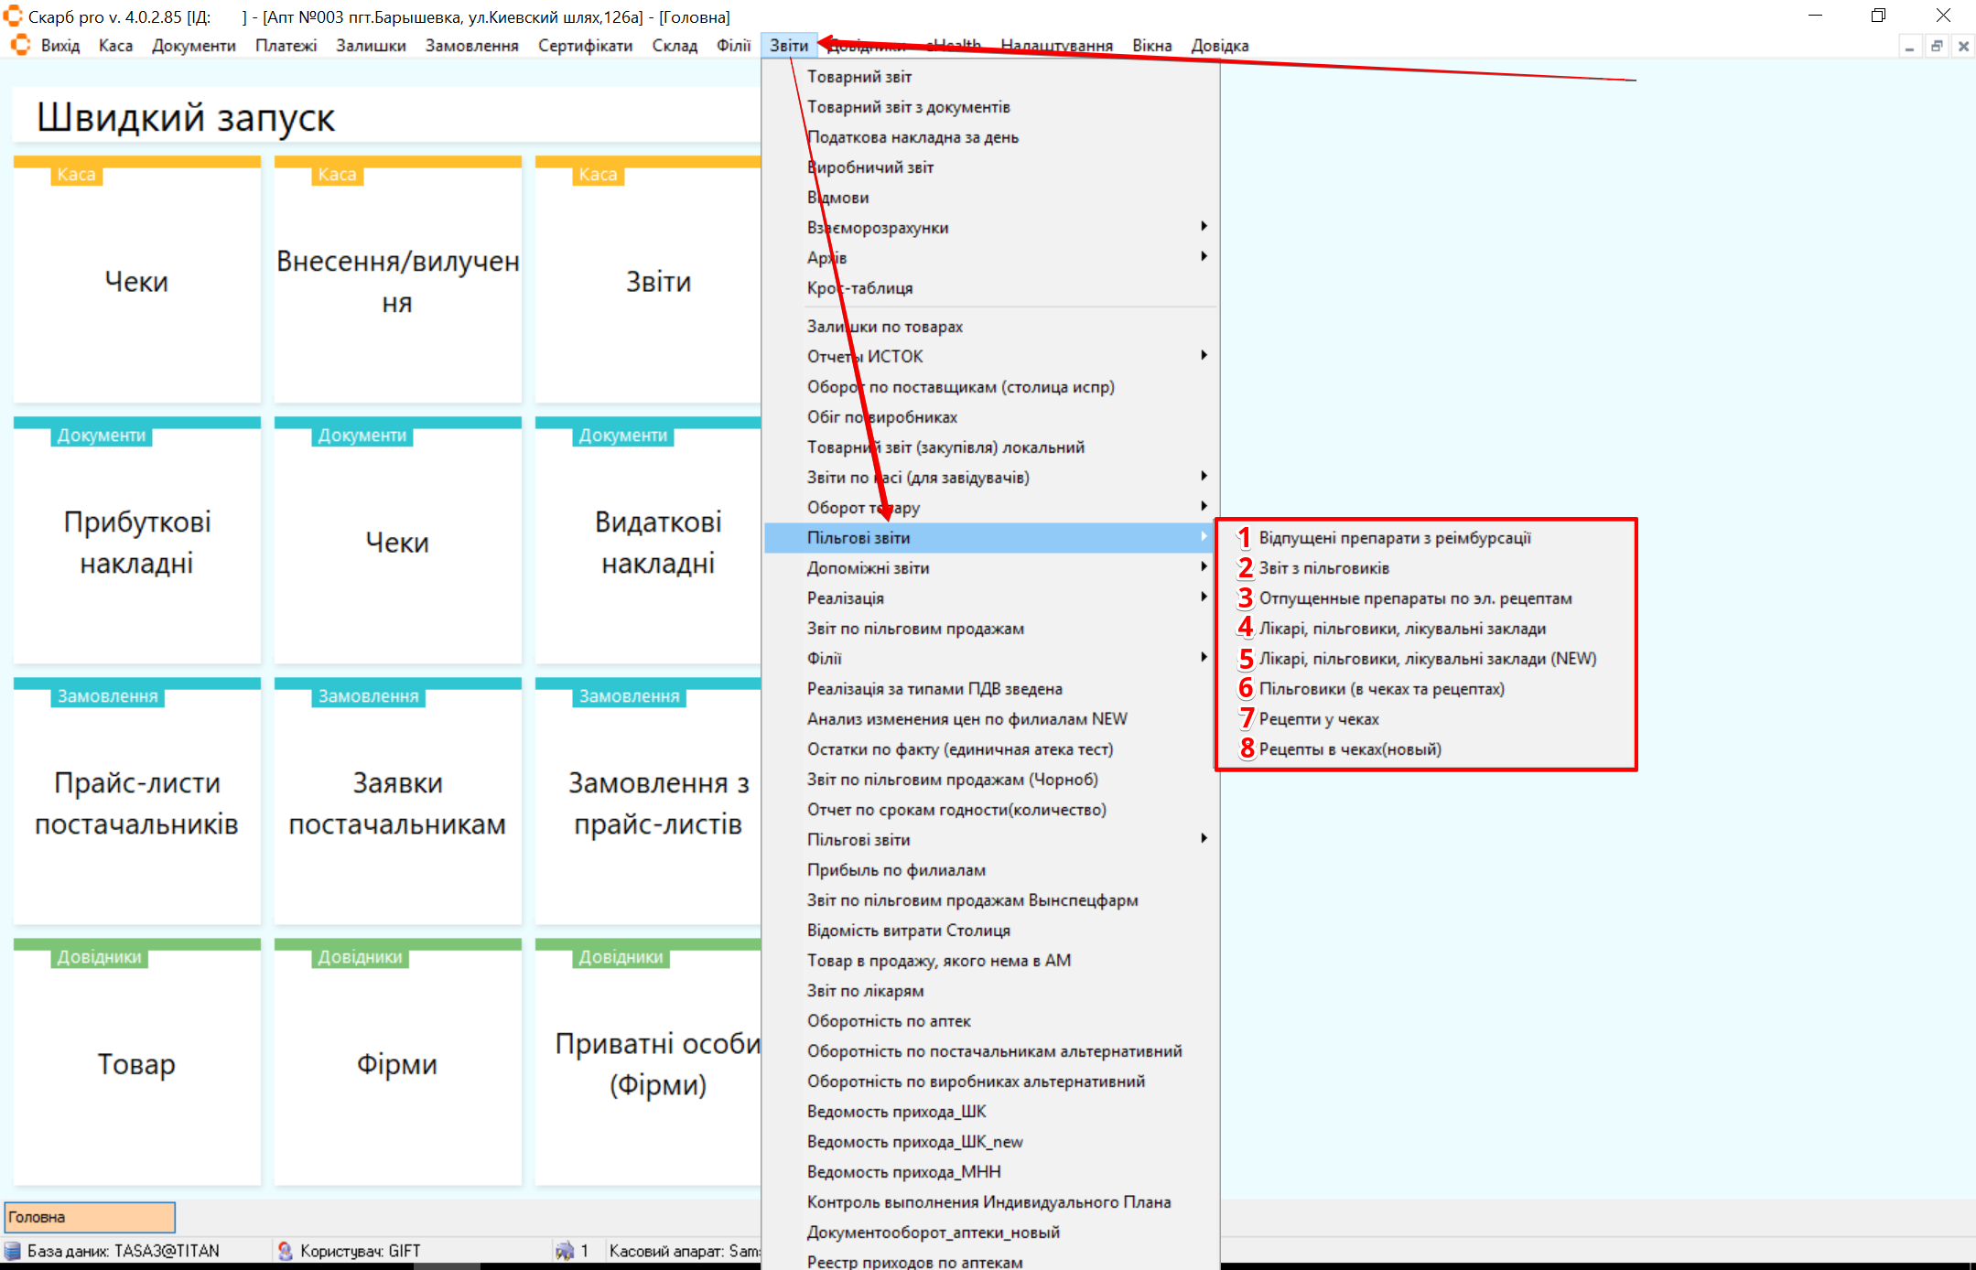1976x1270 pixels.
Task: Click the Скарб app logo icon in menu bar
Action: pyautogui.click(x=20, y=45)
